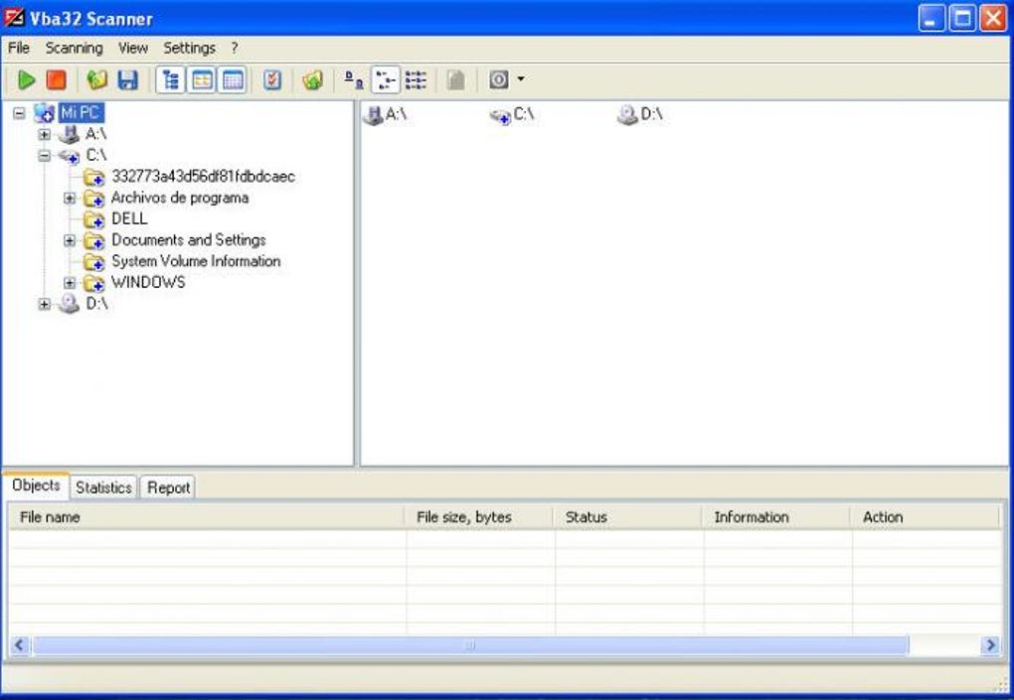
Task: Collapse the C:\ drive tree node
Action: (x=44, y=156)
